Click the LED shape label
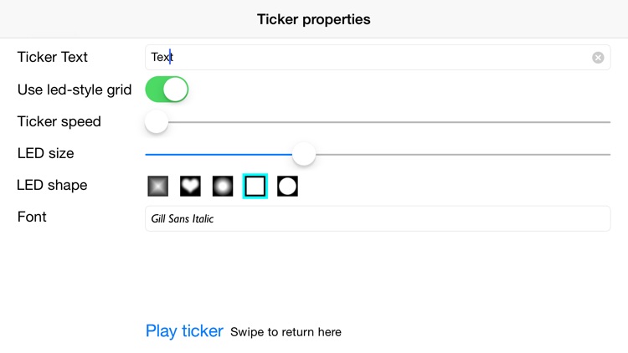628x353 pixels. pyautogui.click(x=52, y=185)
